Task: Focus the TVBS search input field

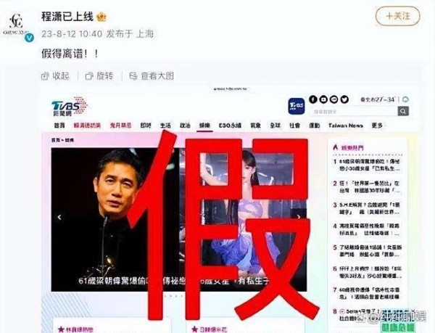Action: tap(354, 112)
